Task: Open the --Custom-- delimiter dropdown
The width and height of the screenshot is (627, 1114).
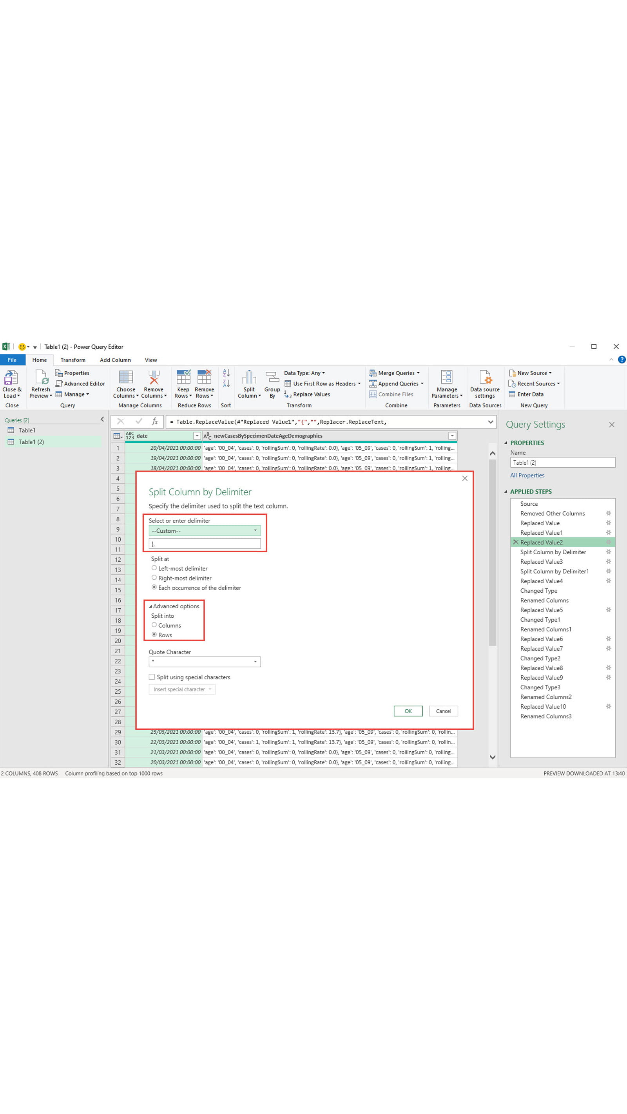Action: (255, 531)
